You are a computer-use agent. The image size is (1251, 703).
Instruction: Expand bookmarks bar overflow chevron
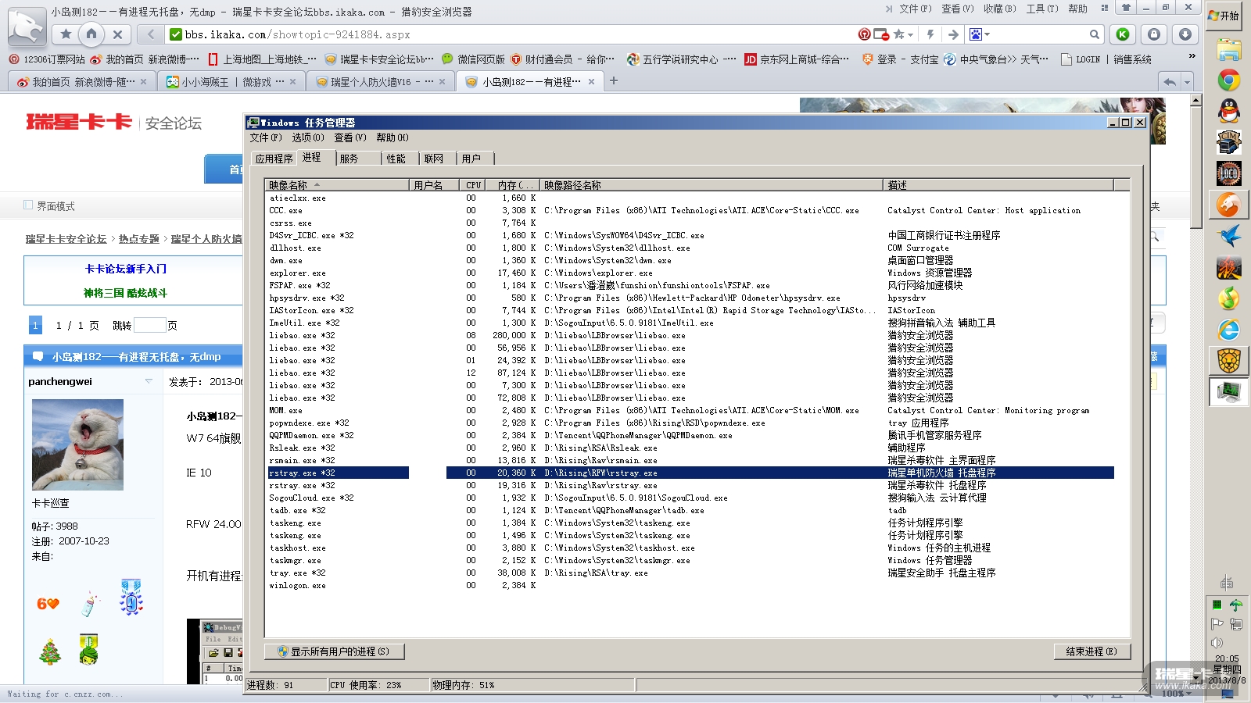click(1192, 56)
